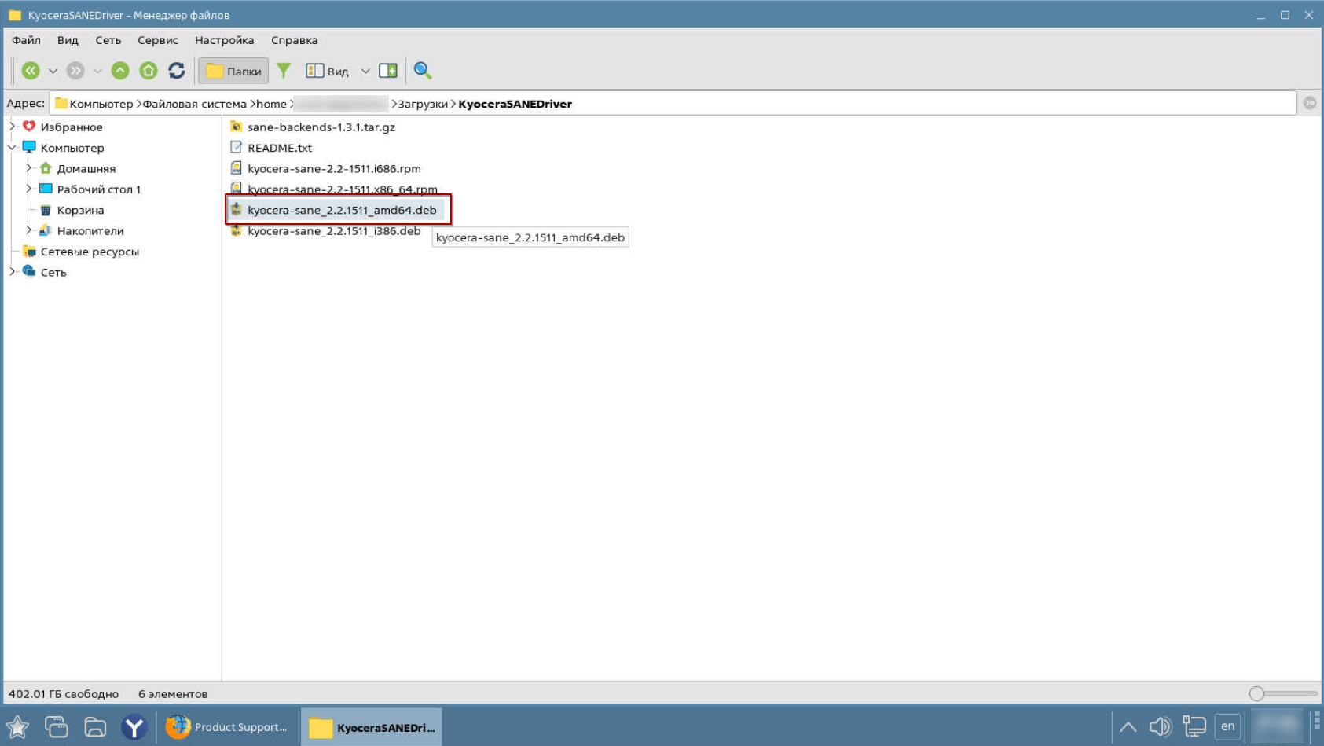
Task: Open the Сервис menu
Action: point(157,40)
